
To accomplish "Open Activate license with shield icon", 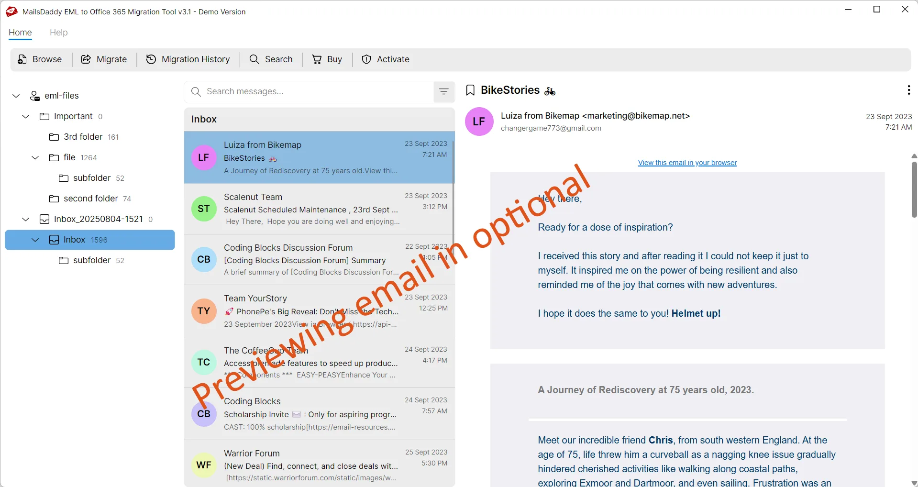I will click(366, 59).
